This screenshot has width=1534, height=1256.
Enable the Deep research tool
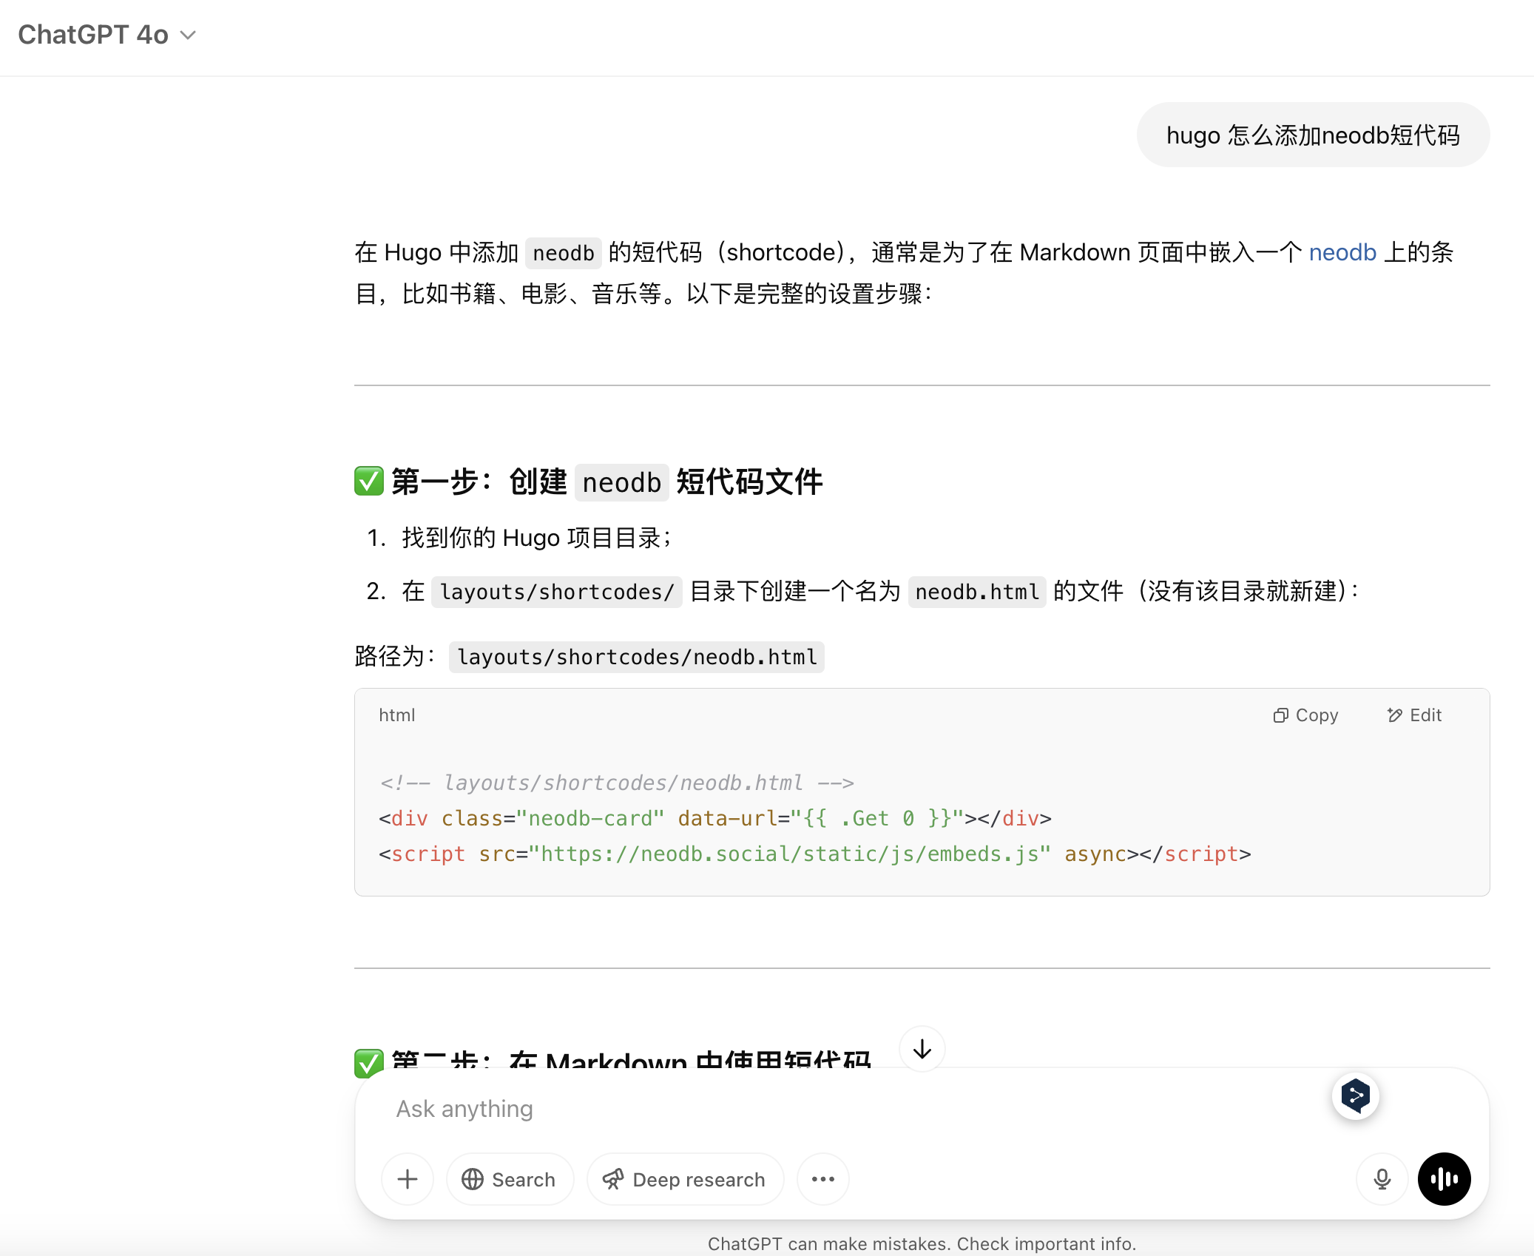pyautogui.click(x=685, y=1179)
